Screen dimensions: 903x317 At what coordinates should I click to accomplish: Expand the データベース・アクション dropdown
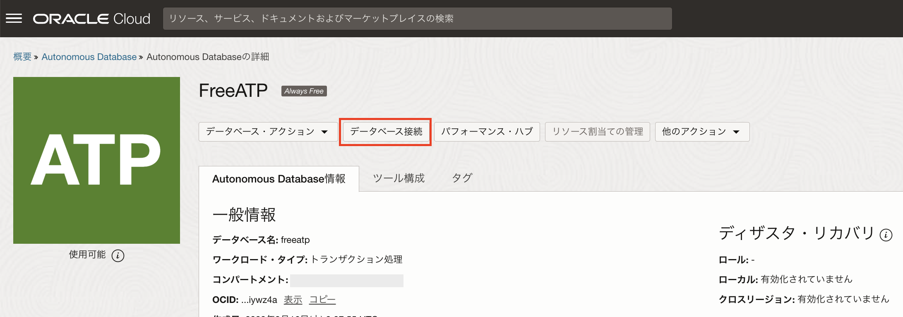pos(268,132)
